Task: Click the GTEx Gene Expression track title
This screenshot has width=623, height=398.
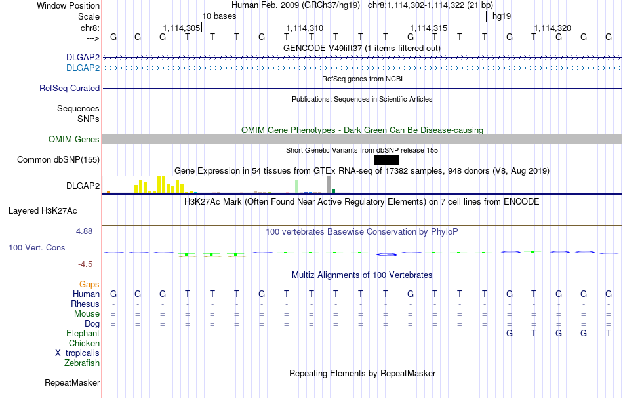Action: click(362, 170)
